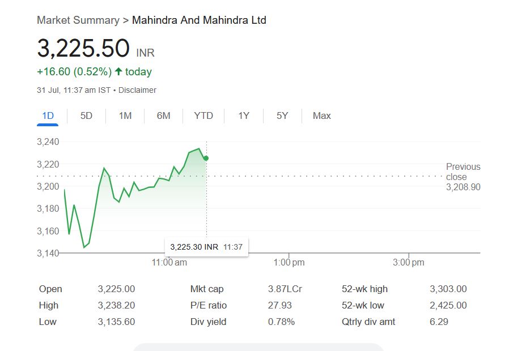Screen dimensions: 509x351
Task: Click the 11:00 am axis label
Action: point(169,263)
